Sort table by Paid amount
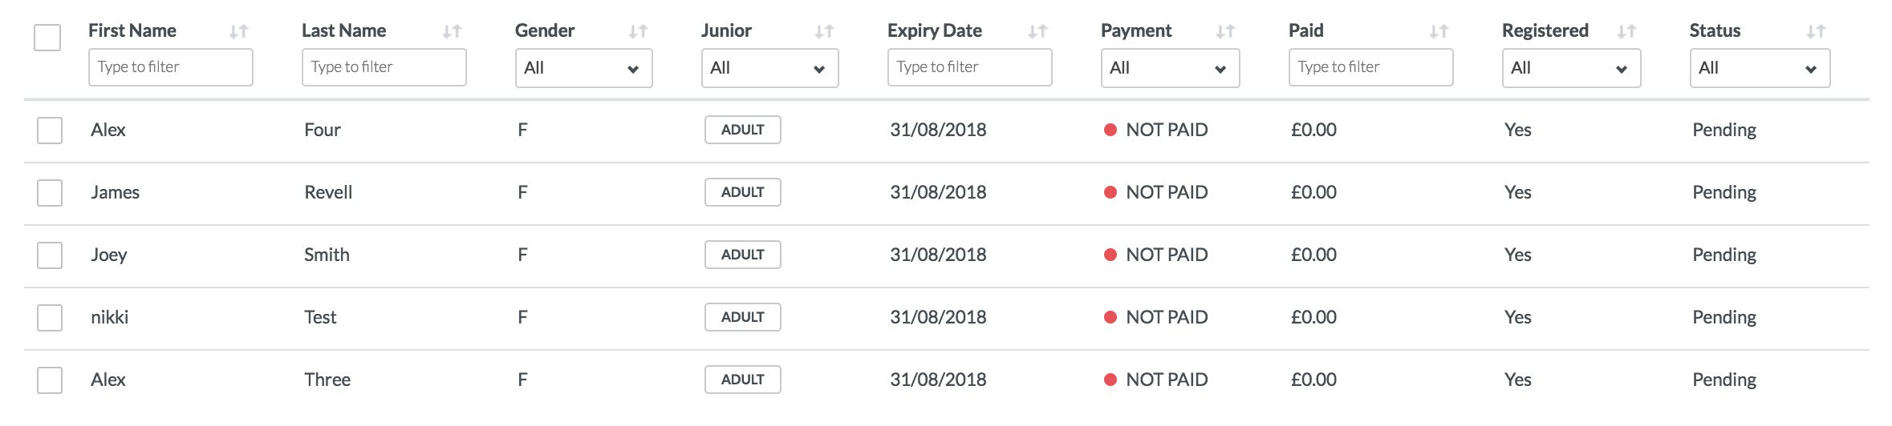 point(1439,31)
